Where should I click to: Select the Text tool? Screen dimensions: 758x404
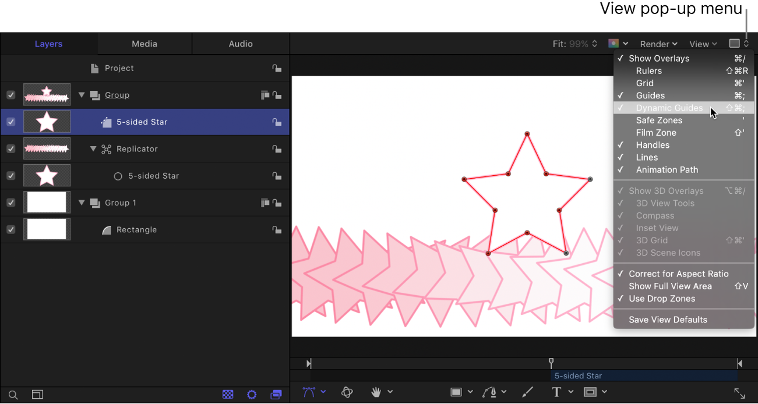pos(556,392)
